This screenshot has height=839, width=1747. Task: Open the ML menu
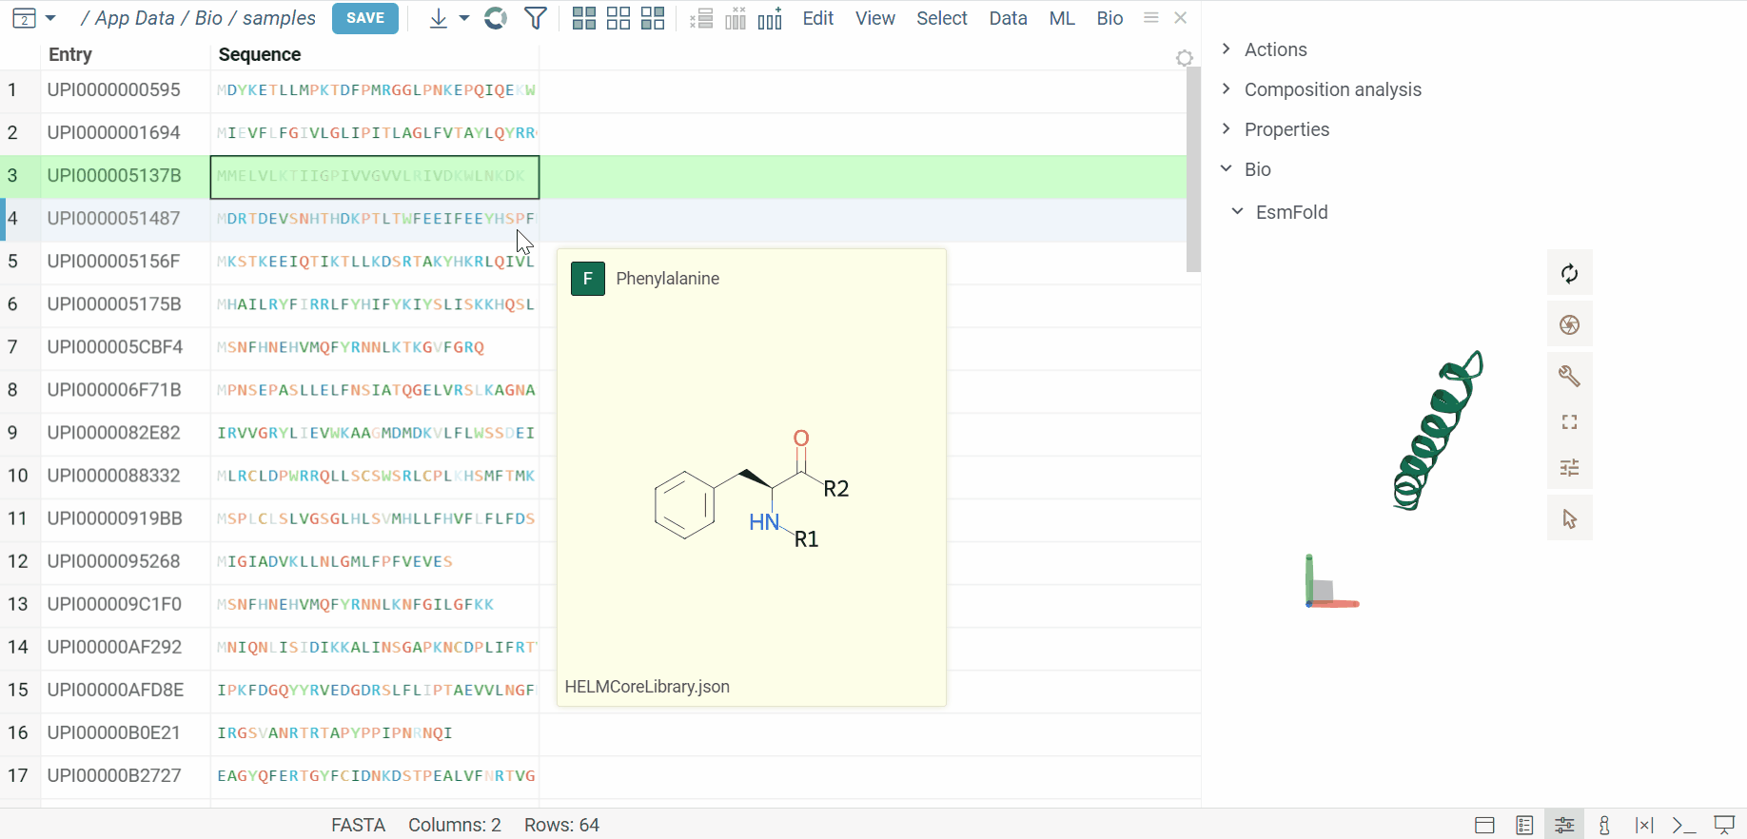1062,18
